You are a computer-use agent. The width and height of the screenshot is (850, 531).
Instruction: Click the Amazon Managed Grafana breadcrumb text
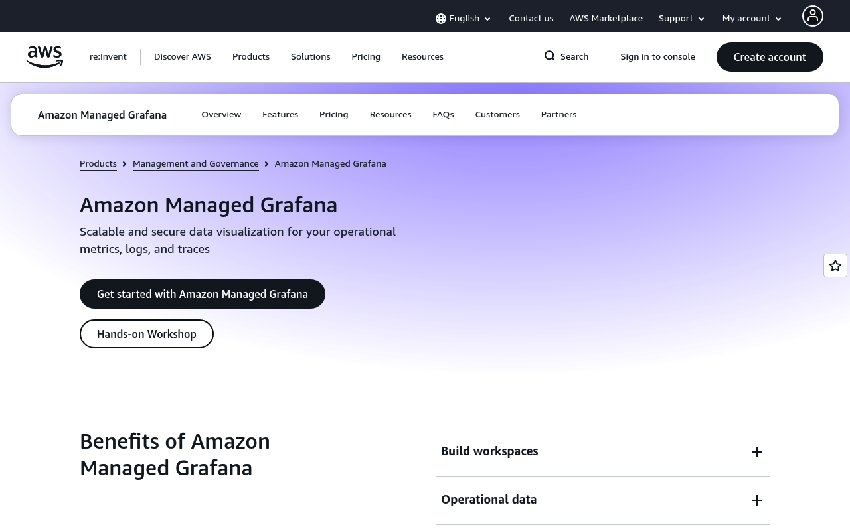pyautogui.click(x=331, y=163)
